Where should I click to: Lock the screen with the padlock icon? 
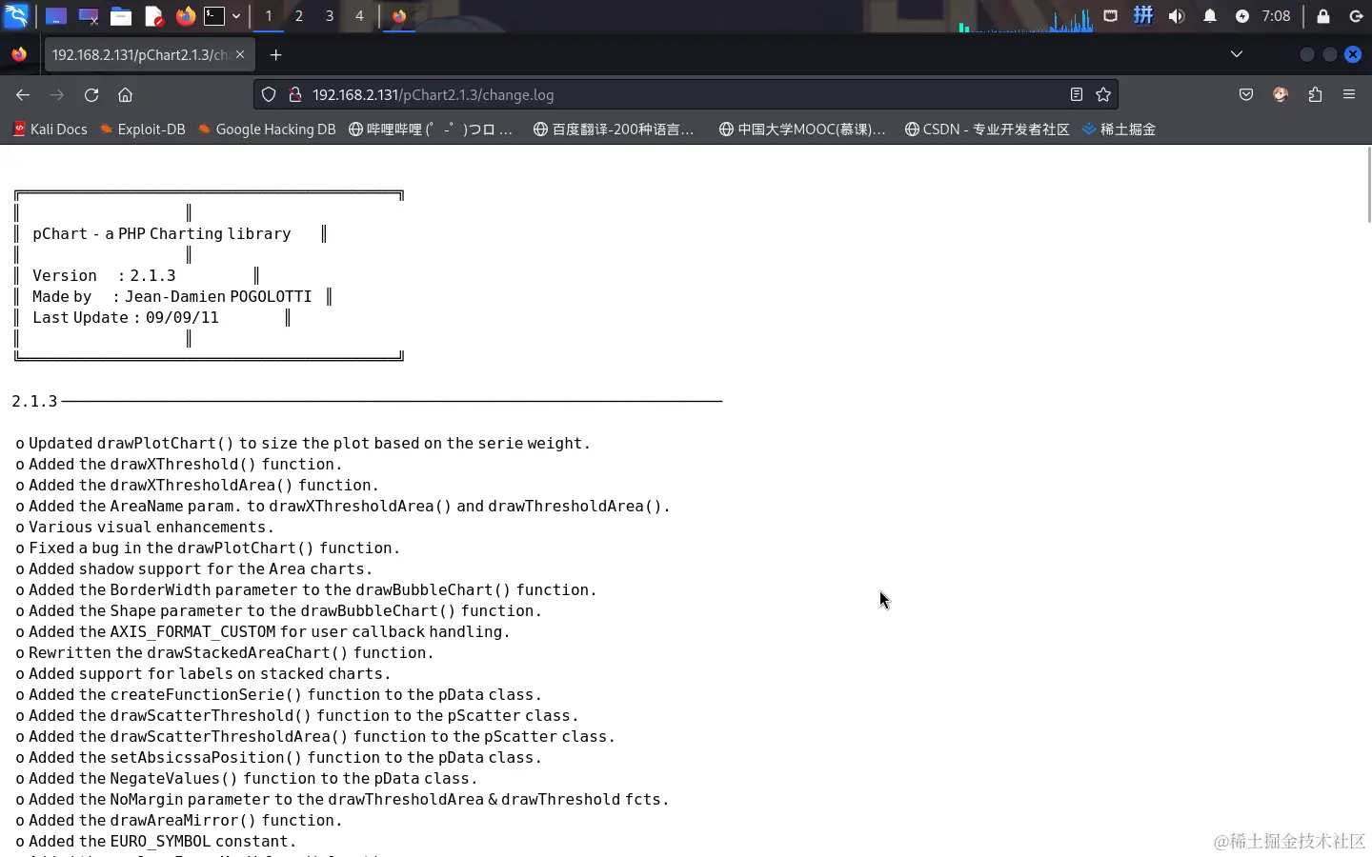pos(1323,16)
